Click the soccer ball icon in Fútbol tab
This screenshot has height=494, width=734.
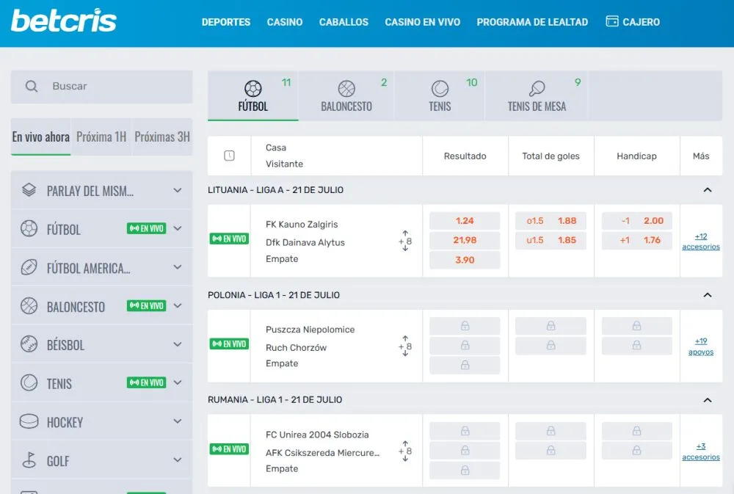click(252, 89)
